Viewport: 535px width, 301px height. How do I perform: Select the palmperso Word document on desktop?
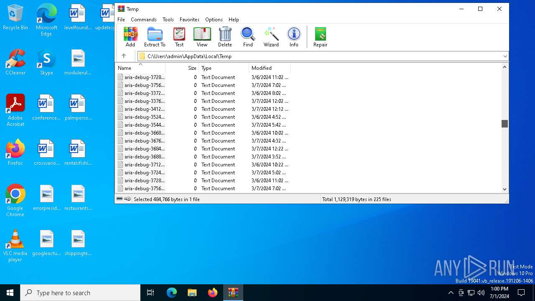click(x=78, y=107)
